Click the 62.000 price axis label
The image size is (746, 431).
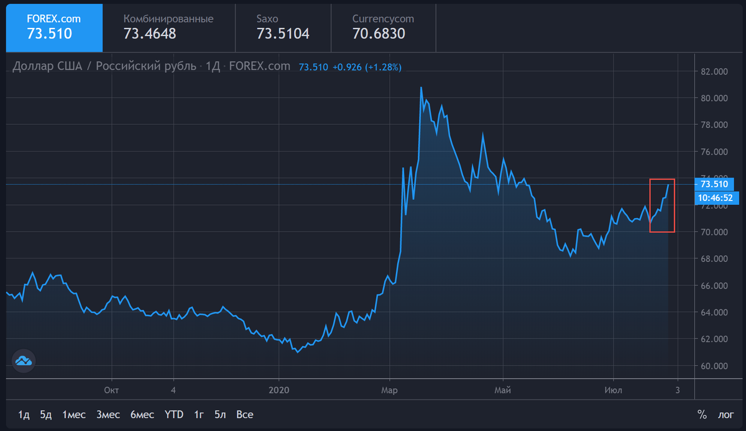(714, 339)
